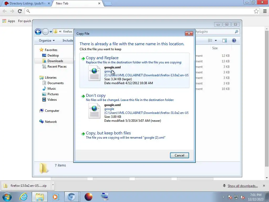Open Videos library
The height and width of the screenshot is (202, 269).
(x=52, y=100)
